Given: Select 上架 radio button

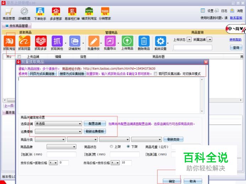Looking at the screenshot, I should [x=111, y=146].
